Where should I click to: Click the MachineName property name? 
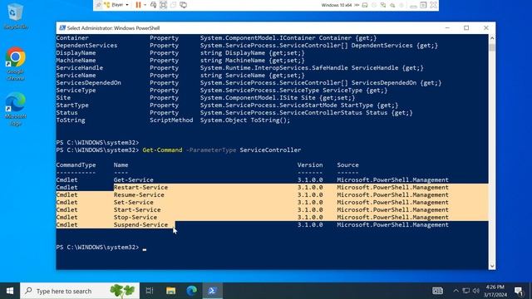click(76, 61)
